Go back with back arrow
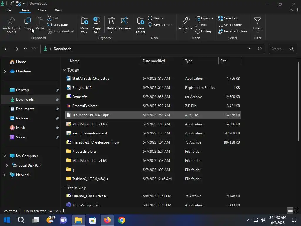The width and height of the screenshot is (301, 226). point(6,49)
